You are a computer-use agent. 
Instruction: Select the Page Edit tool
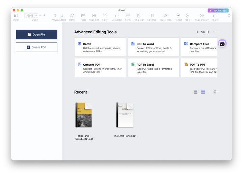tap(94, 15)
